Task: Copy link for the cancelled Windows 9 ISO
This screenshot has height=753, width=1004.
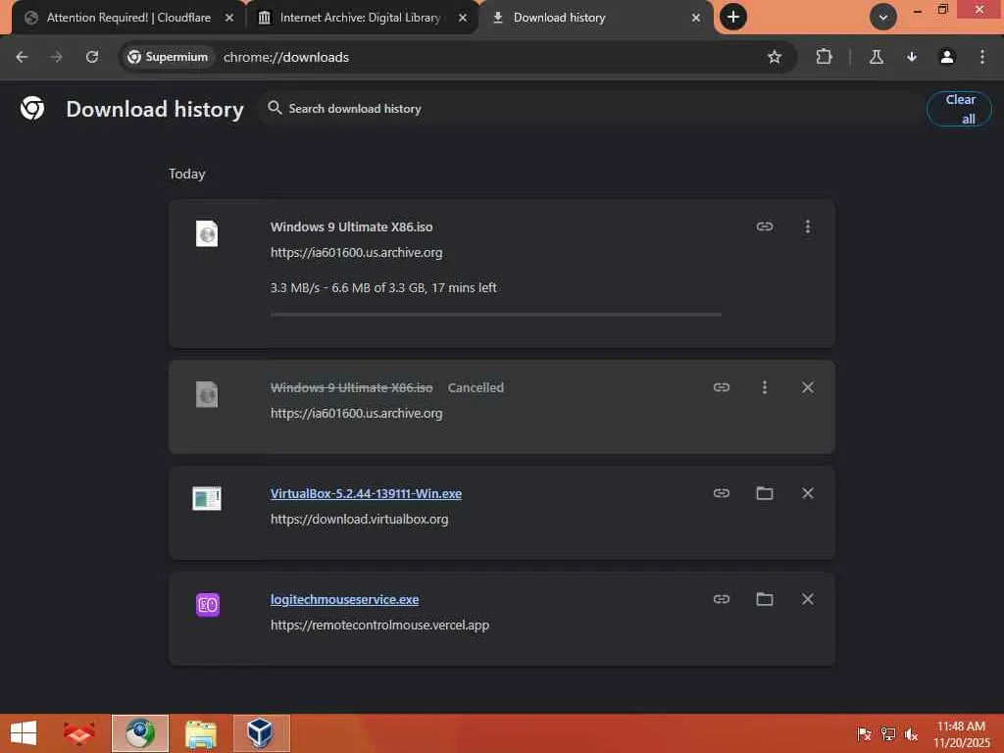Action: pyautogui.click(x=722, y=386)
